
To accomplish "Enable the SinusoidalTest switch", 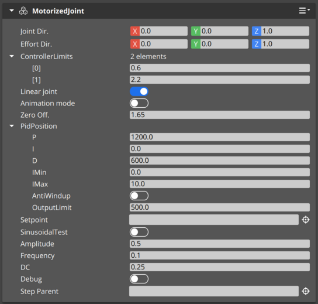I will point(139,232).
